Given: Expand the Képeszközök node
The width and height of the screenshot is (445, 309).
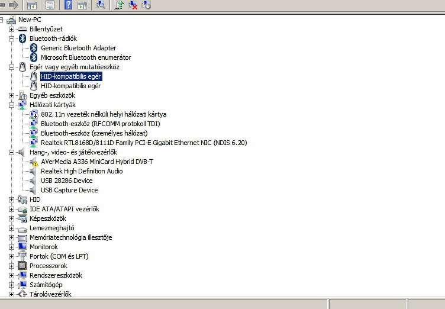Looking at the screenshot, I should tap(11, 218).
